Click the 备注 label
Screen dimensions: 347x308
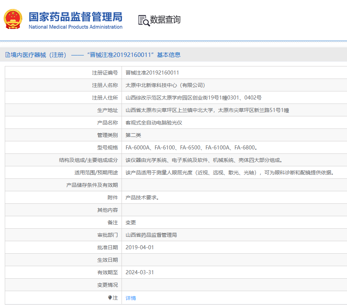pos(113,222)
